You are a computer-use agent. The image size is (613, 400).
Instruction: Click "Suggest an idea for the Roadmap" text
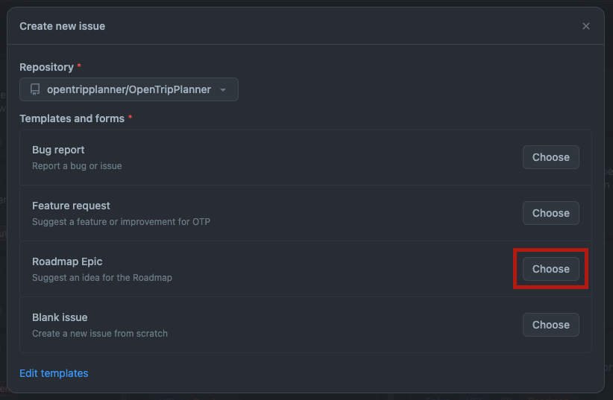pyautogui.click(x=102, y=278)
